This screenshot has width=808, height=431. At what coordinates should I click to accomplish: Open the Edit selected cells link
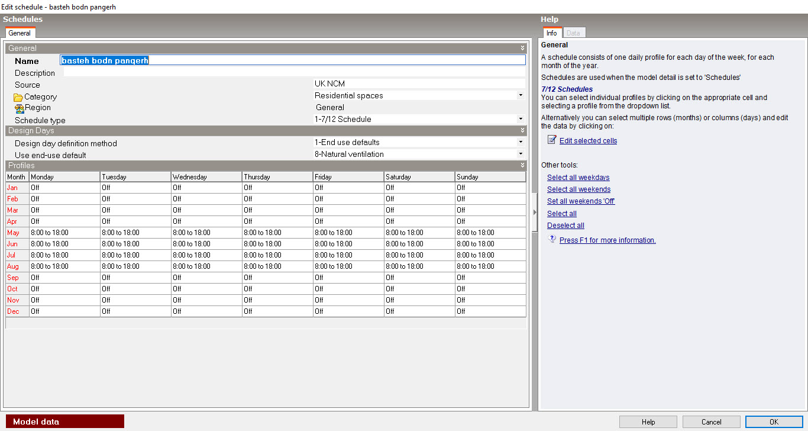[588, 141]
